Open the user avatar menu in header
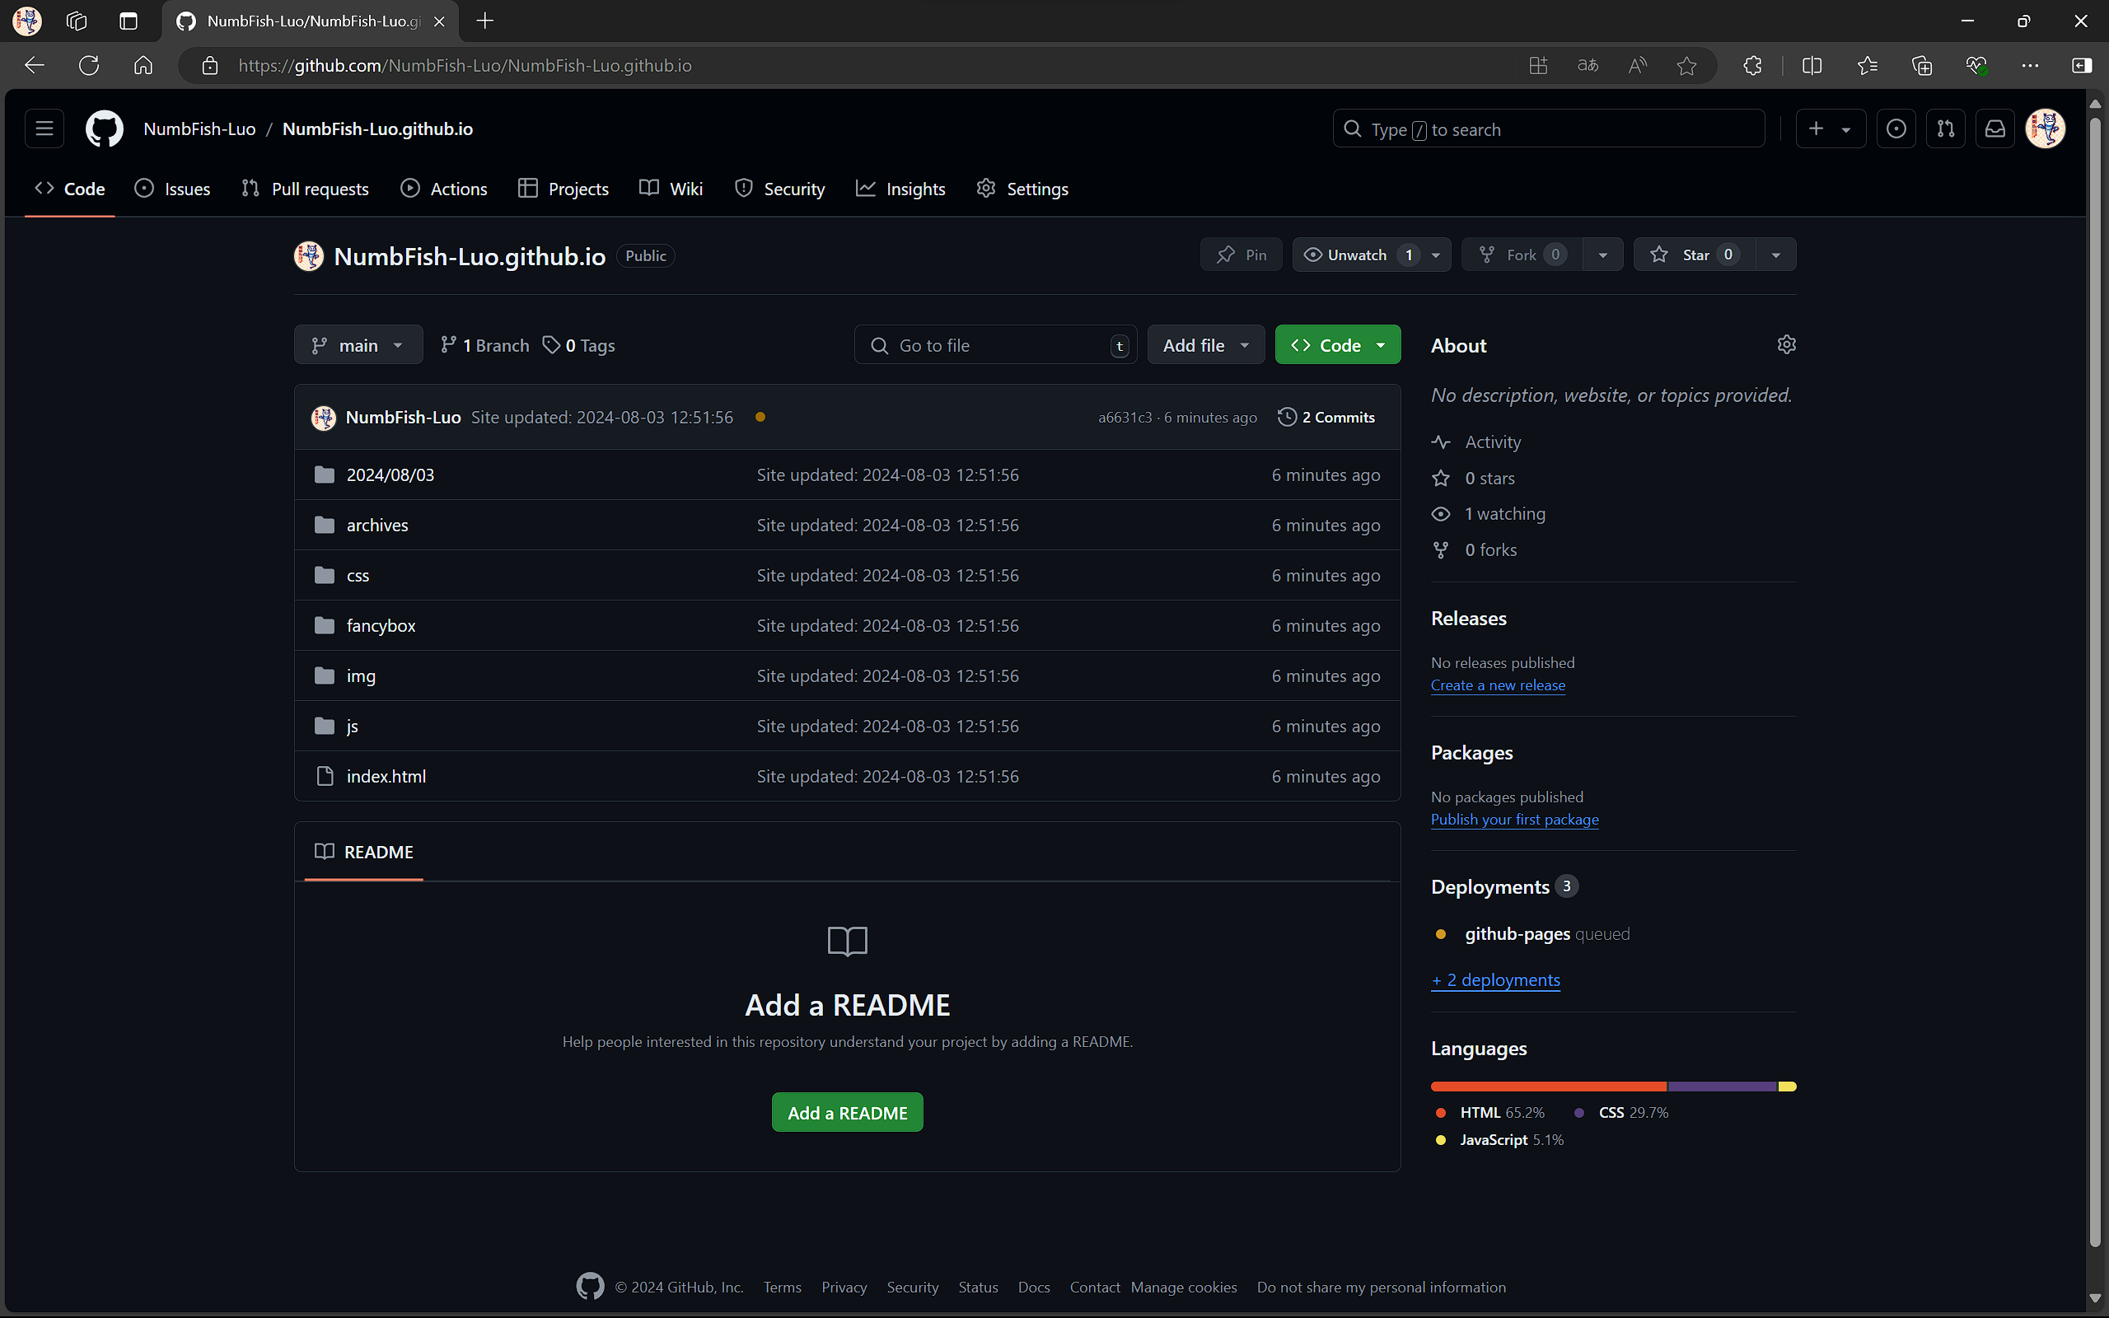This screenshot has width=2109, height=1318. coord(2046,129)
